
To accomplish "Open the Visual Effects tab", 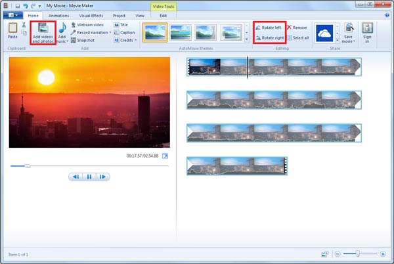I will point(91,16).
